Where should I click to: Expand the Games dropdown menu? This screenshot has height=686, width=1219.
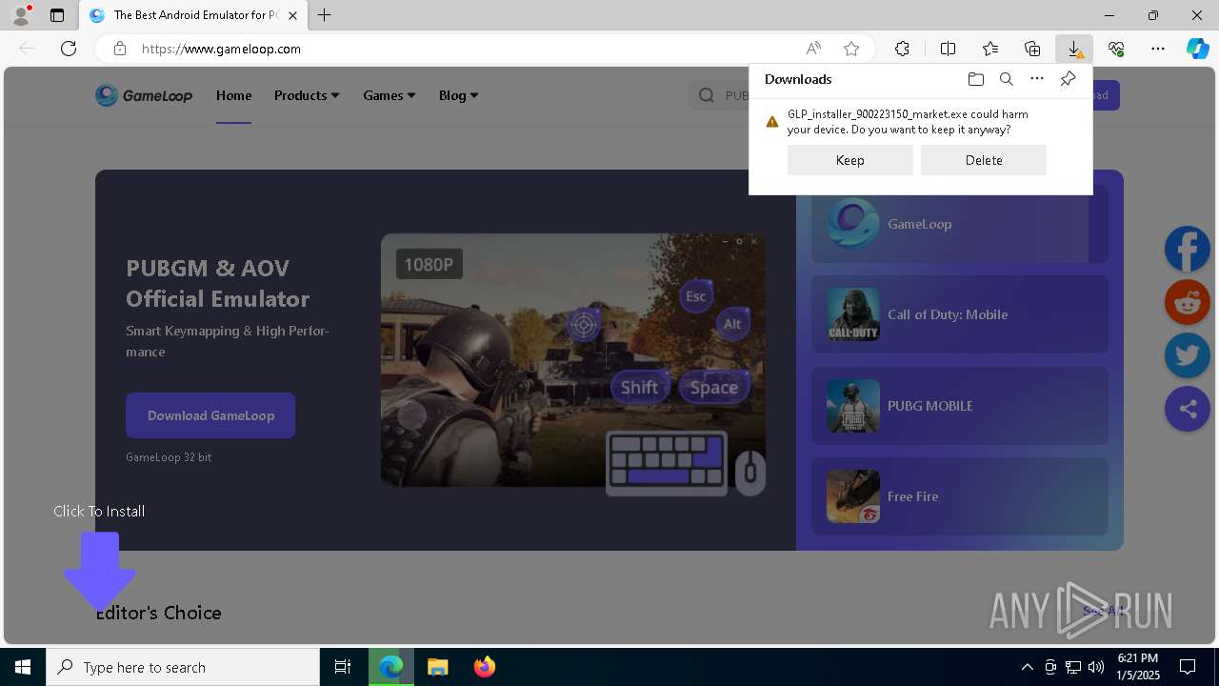(x=389, y=95)
